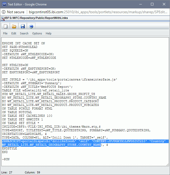Click the Run toolbar icon
The height and width of the screenshot is (175, 170).
(31, 26)
